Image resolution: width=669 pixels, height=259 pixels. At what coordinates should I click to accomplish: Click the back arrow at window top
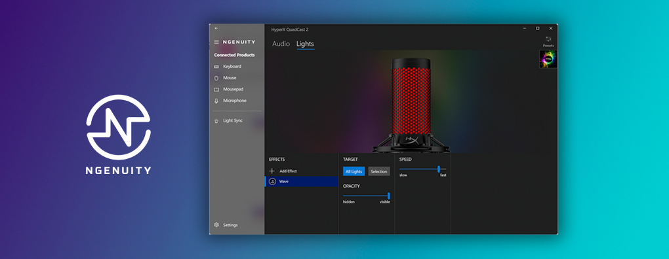pos(216,28)
